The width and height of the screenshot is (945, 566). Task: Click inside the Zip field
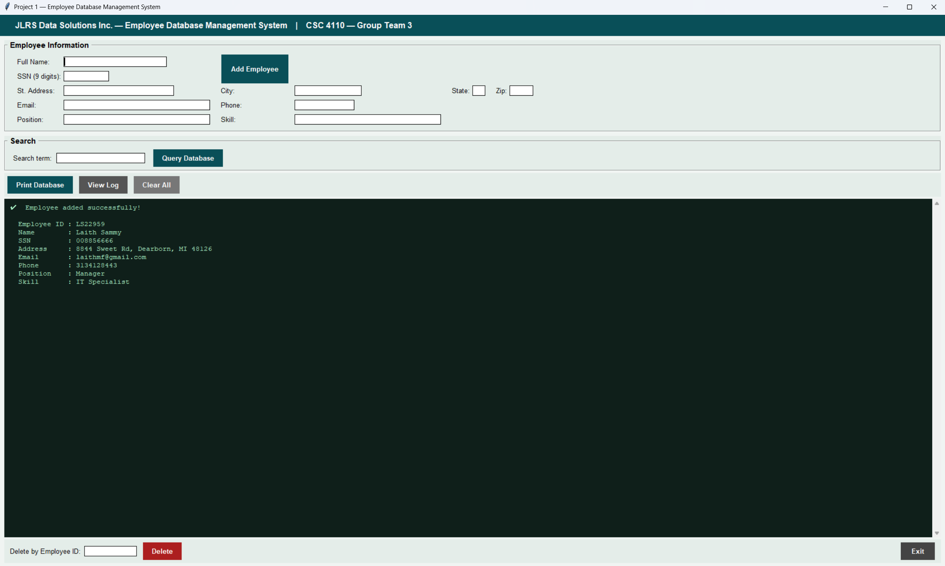pyautogui.click(x=521, y=90)
